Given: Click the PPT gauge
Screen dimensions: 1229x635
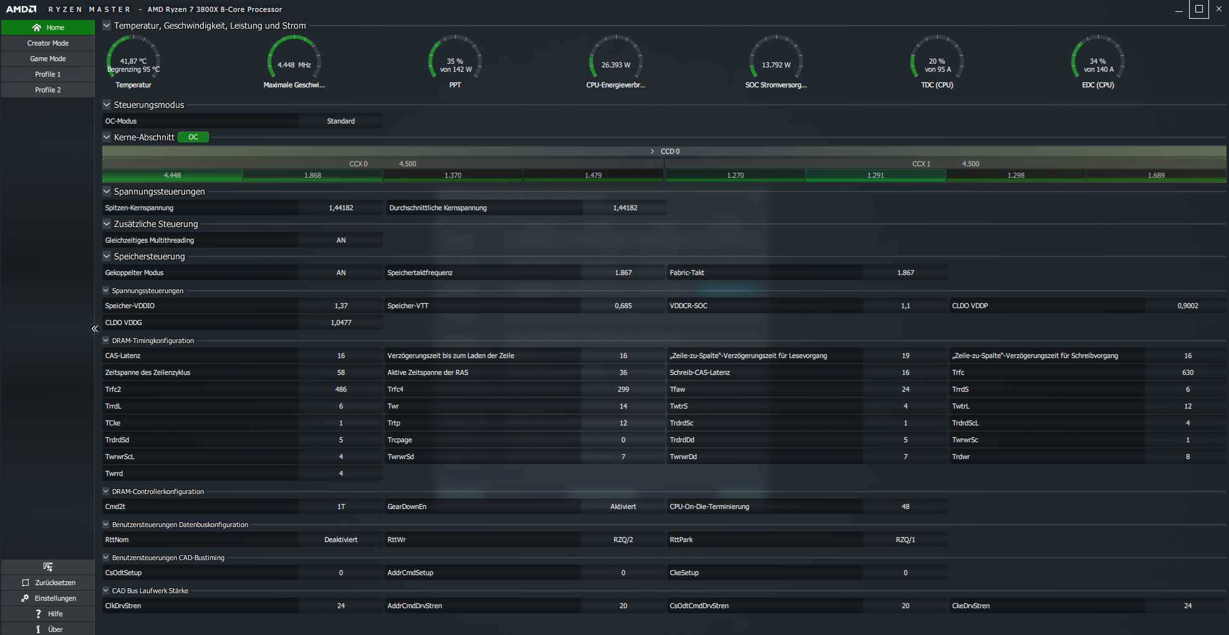Looking at the screenshot, I should coord(455,62).
